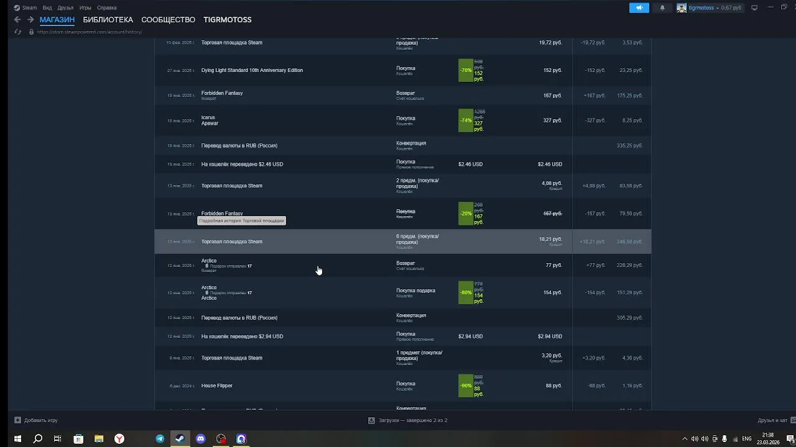Viewport: 796px width, 447px height.
Task: Open the highlighted 13 Jan Торговая площадка Steam row
Action: 403,242
